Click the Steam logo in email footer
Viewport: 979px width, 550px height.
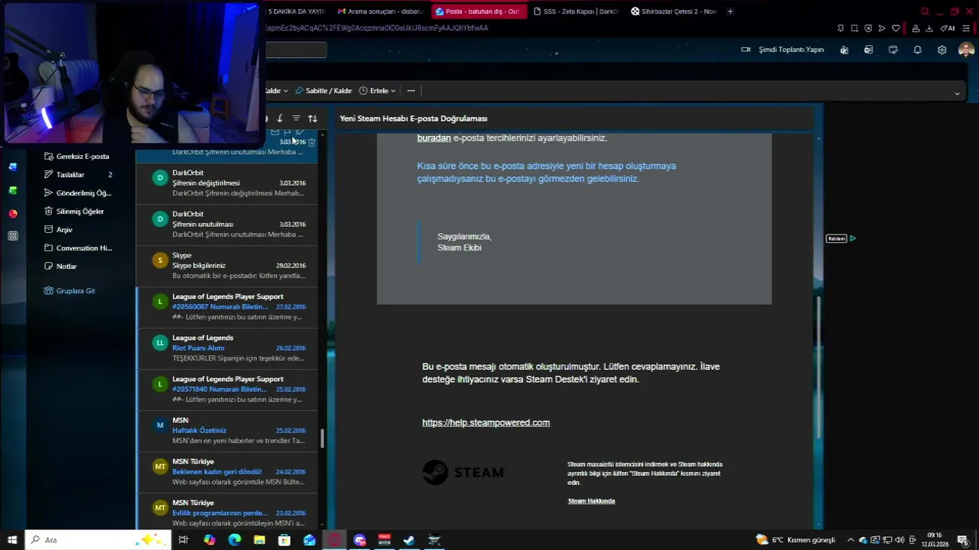coord(463,473)
